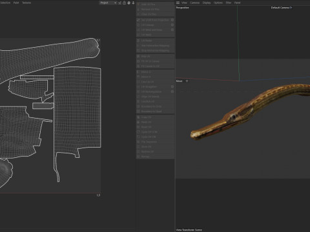The image size is (310, 232).
Task: Click the fish model's eye in viewport
Action: click(x=234, y=117)
